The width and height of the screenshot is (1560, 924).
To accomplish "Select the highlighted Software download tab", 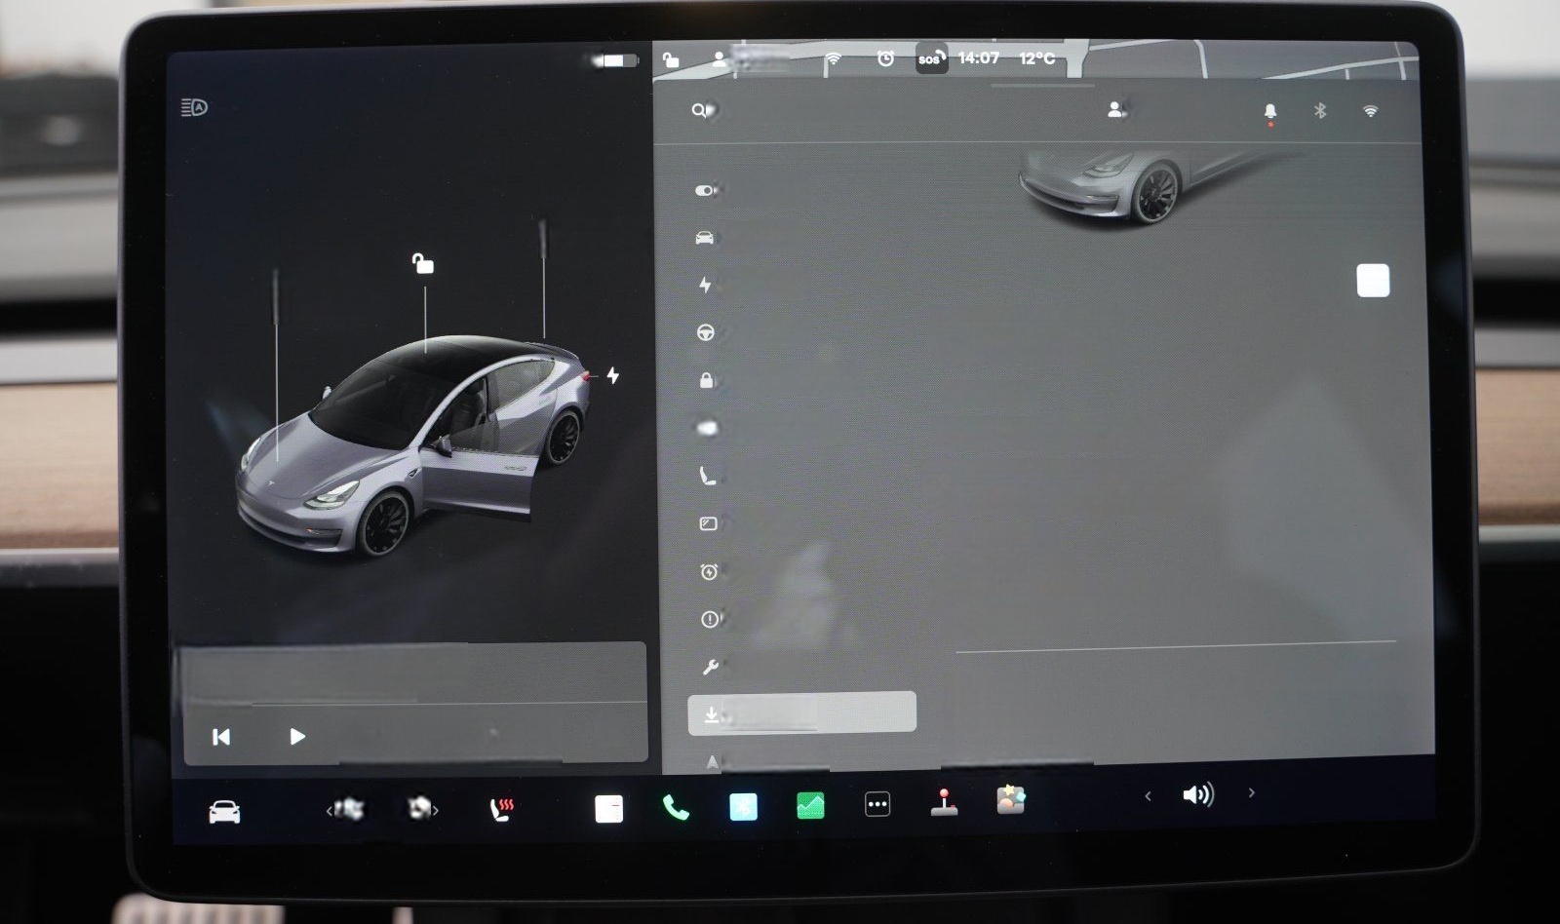I will point(801,712).
